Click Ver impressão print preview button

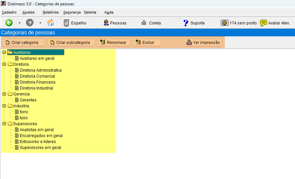click(203, 43)
